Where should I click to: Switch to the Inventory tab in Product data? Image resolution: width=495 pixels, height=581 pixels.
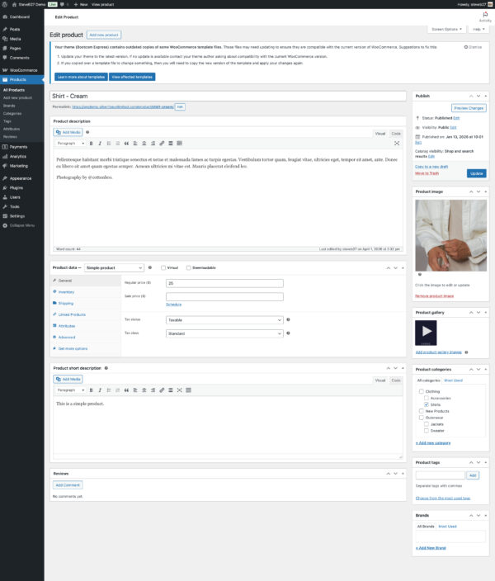click(x=66, y=292)
